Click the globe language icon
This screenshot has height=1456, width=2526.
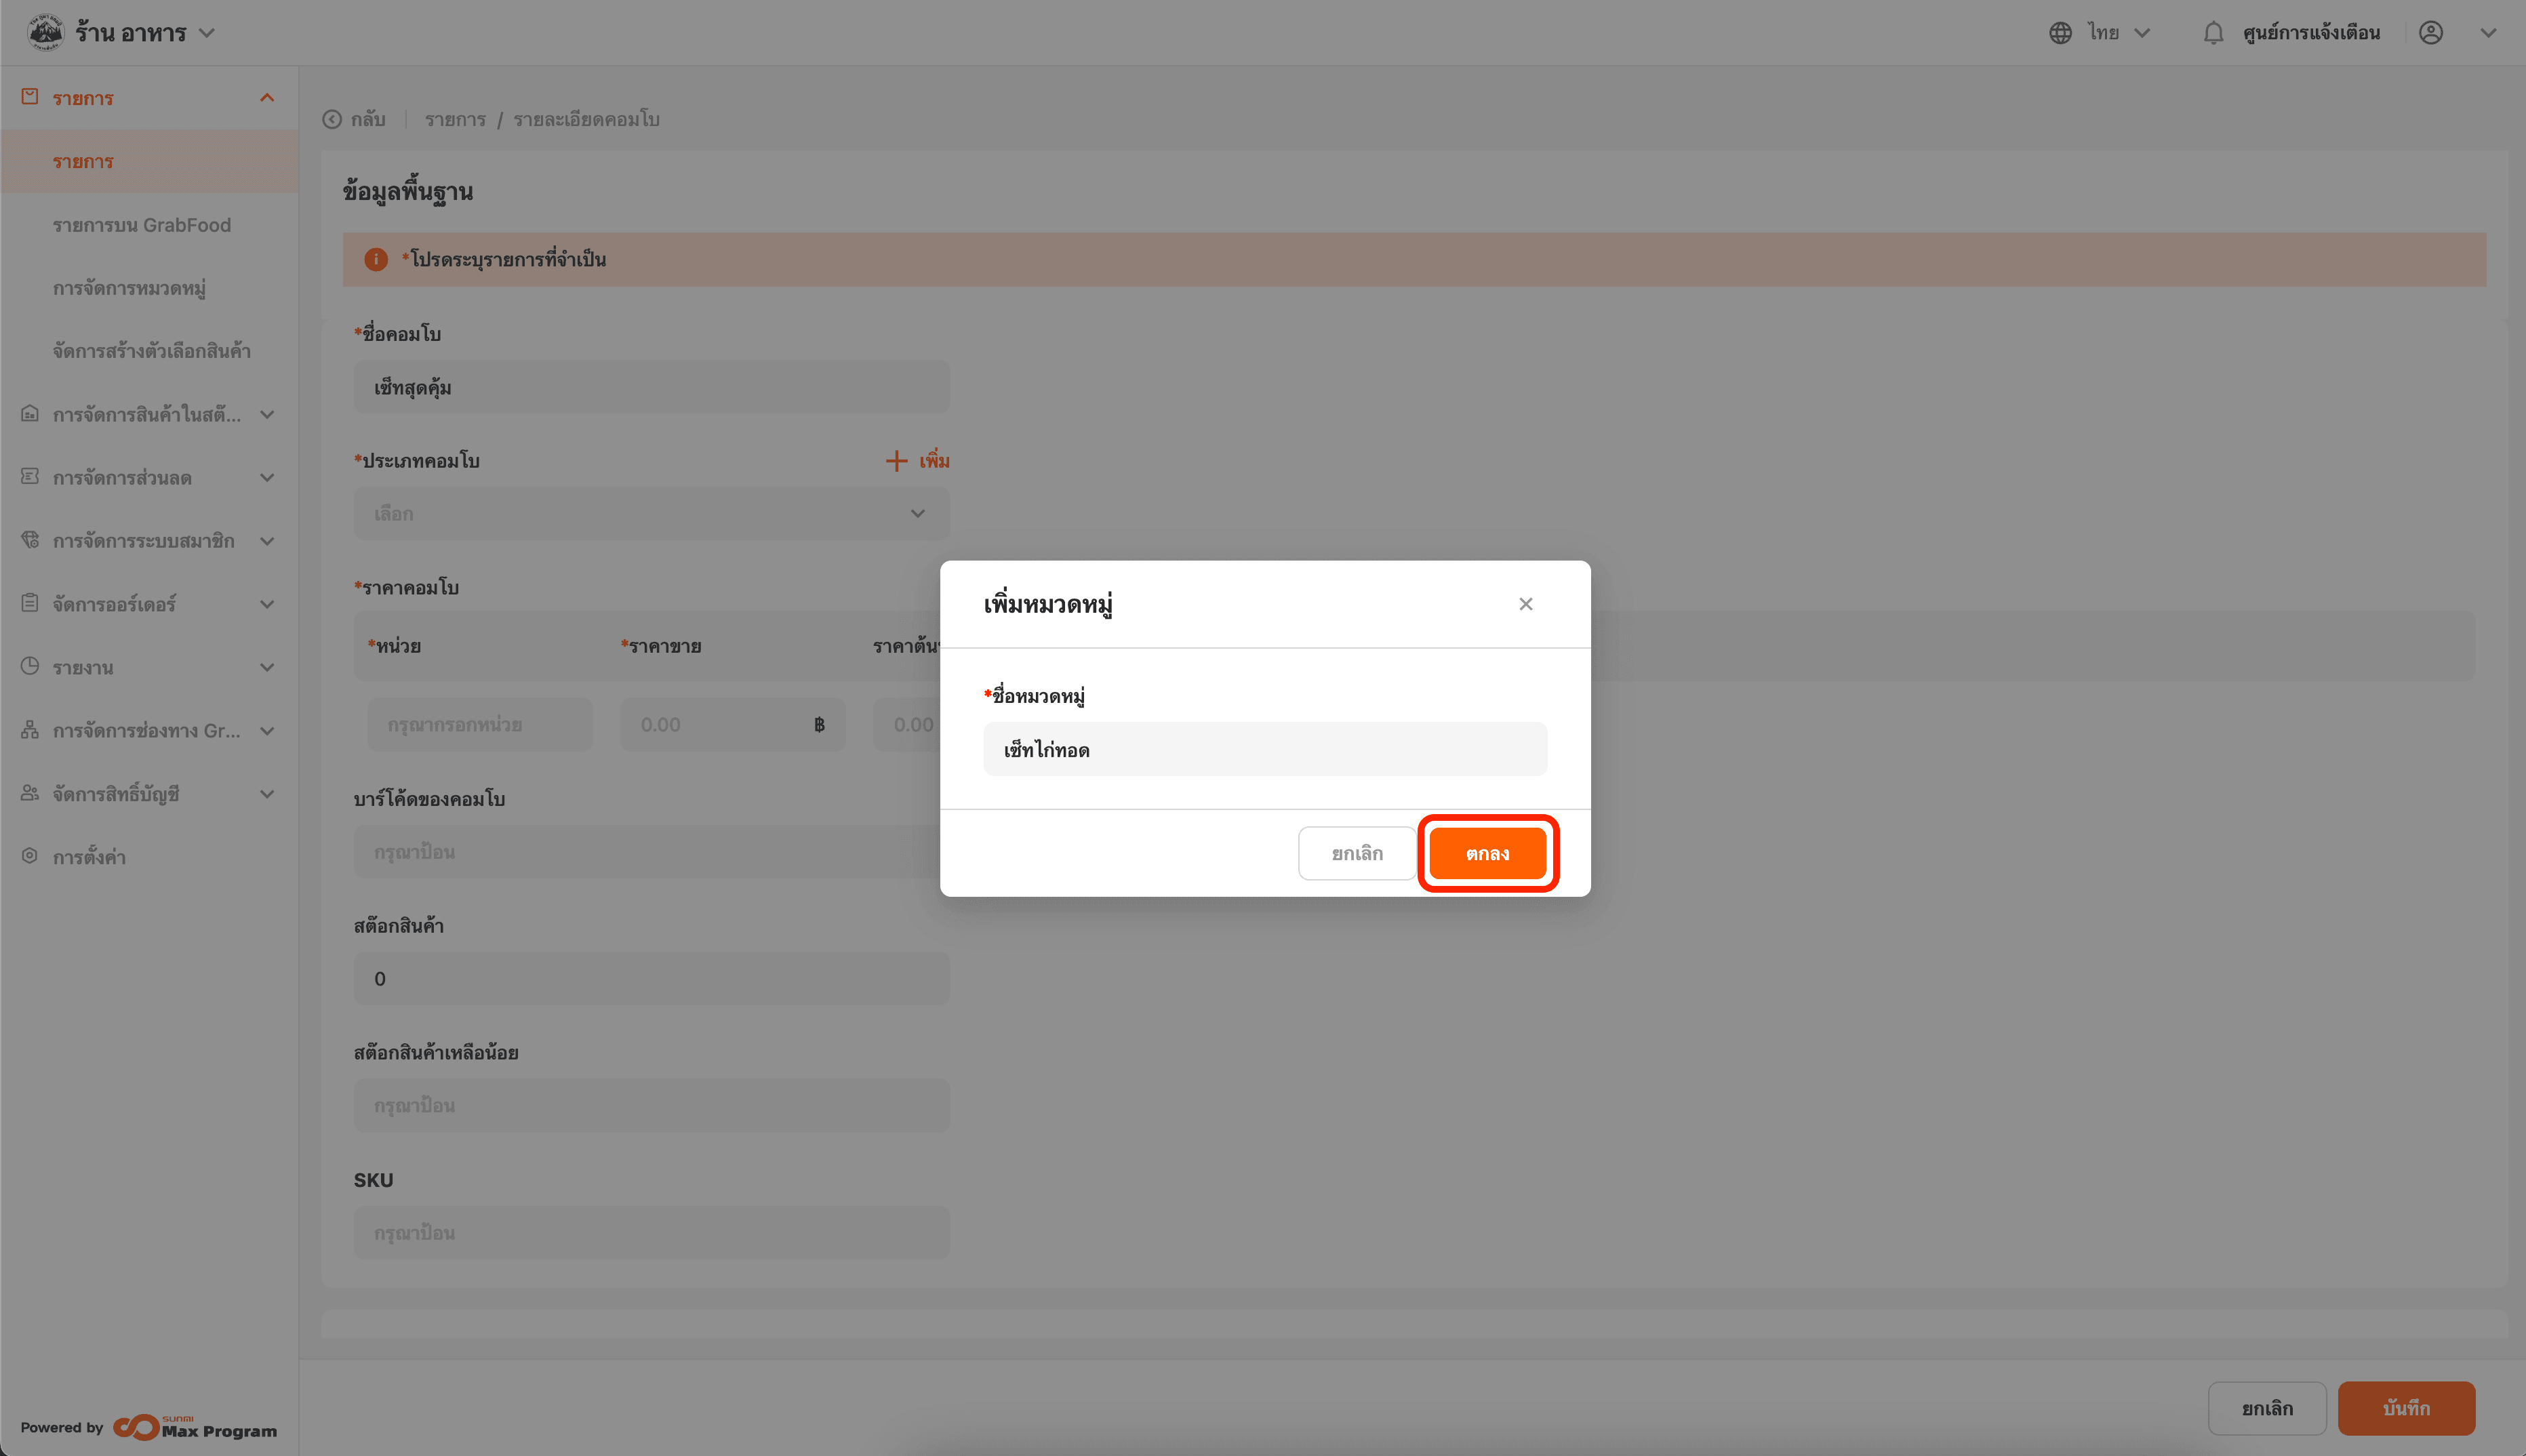pos(2060,33)
